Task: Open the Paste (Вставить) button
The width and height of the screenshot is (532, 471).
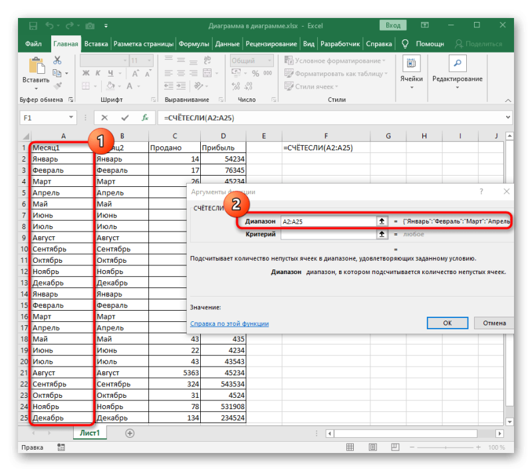Action: click(36, 74)
